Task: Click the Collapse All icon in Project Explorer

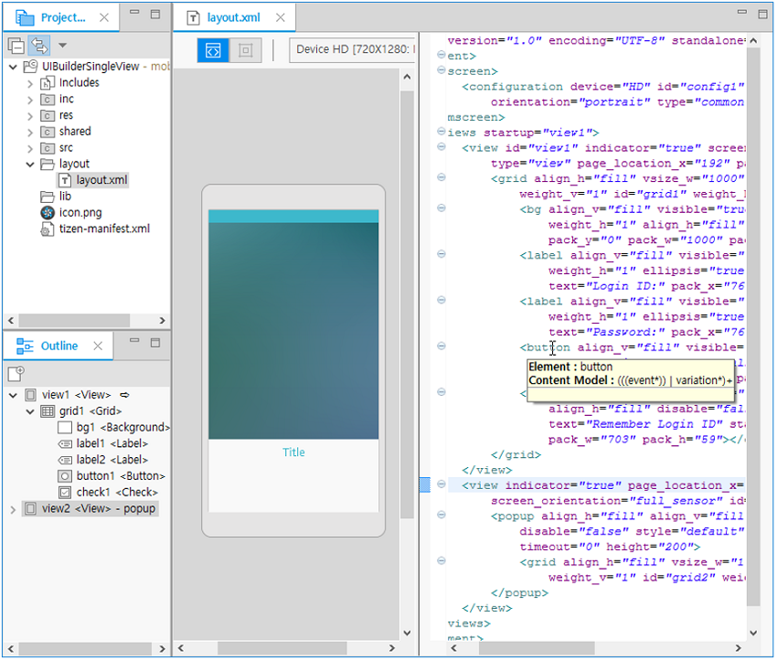Action: (16, 45)
